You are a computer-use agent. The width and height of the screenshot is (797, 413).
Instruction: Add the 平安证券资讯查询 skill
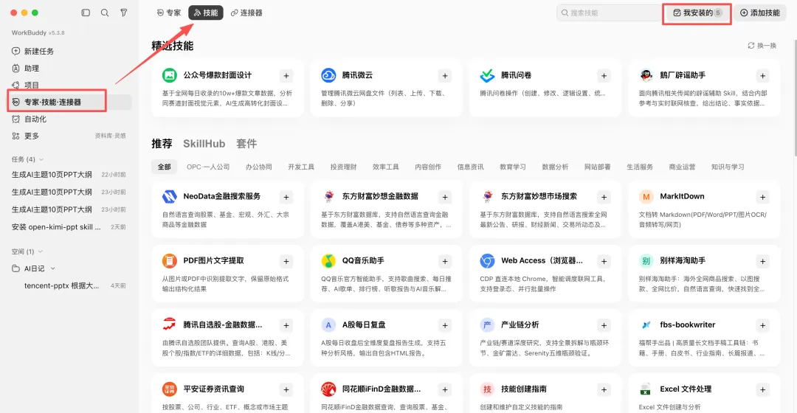coord(286,389)
